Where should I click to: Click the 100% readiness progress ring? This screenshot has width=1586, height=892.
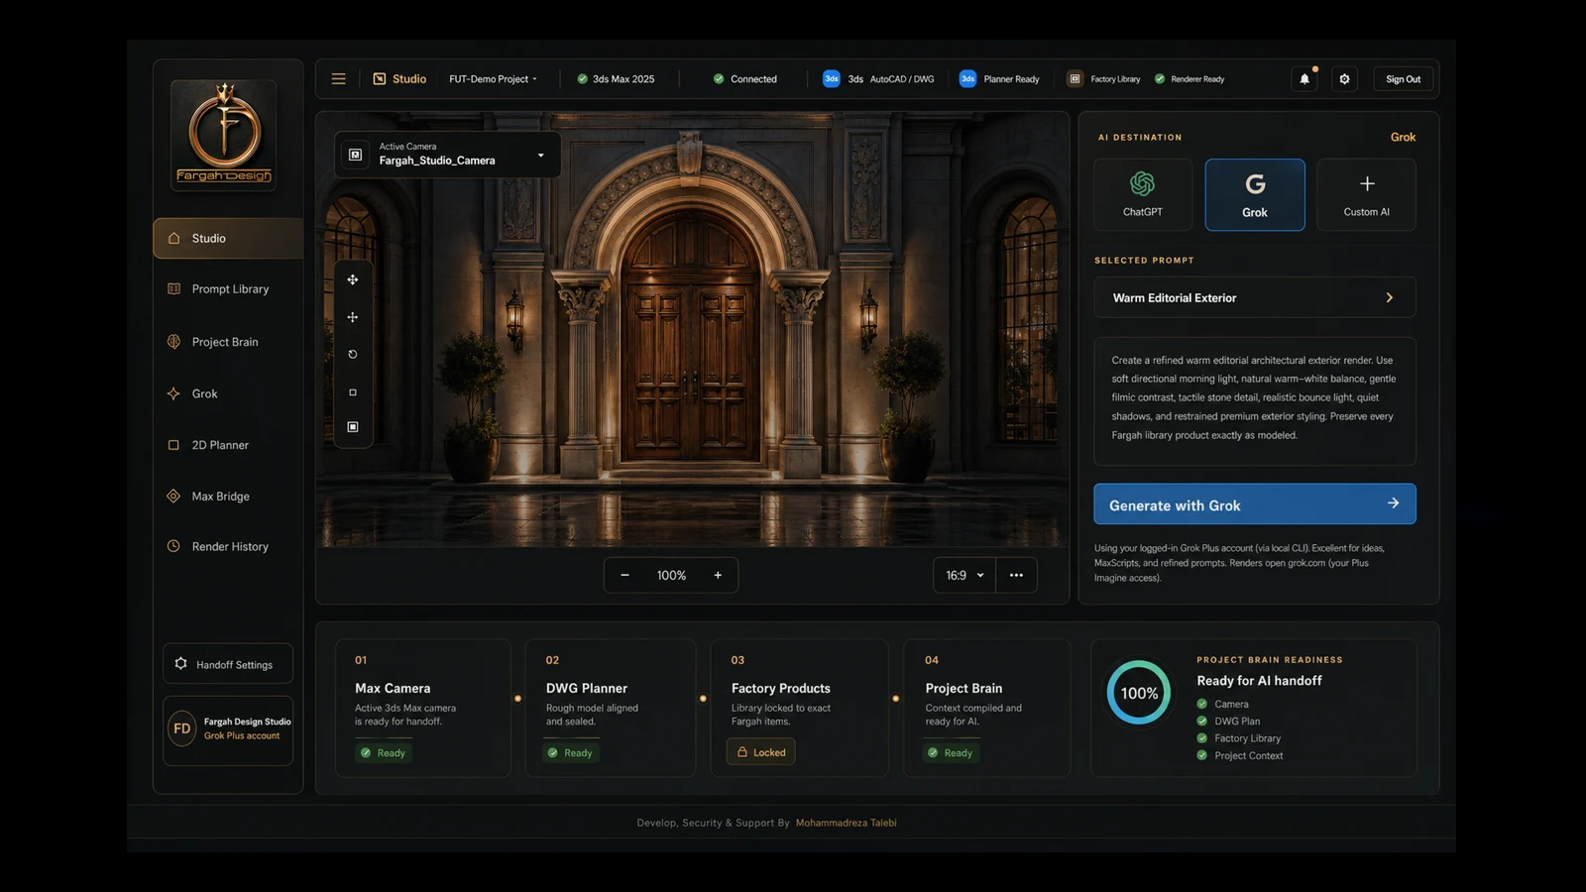click(1139, 693)
